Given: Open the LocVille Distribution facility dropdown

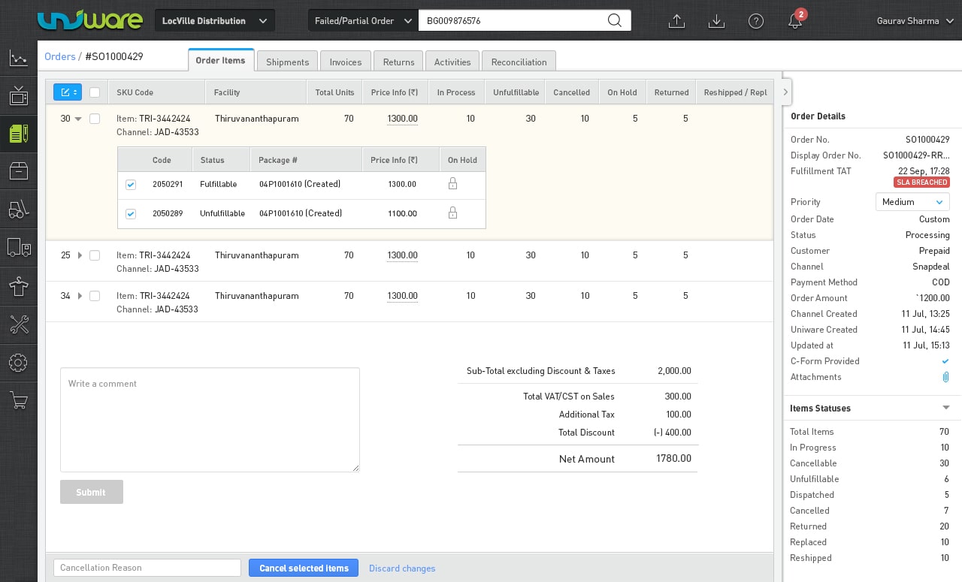Looking at the screenshot, I should point(215,21).
